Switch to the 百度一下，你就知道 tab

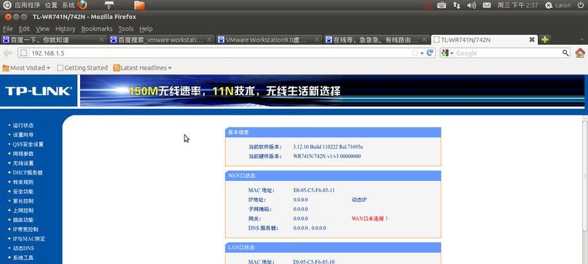[54, 39]
